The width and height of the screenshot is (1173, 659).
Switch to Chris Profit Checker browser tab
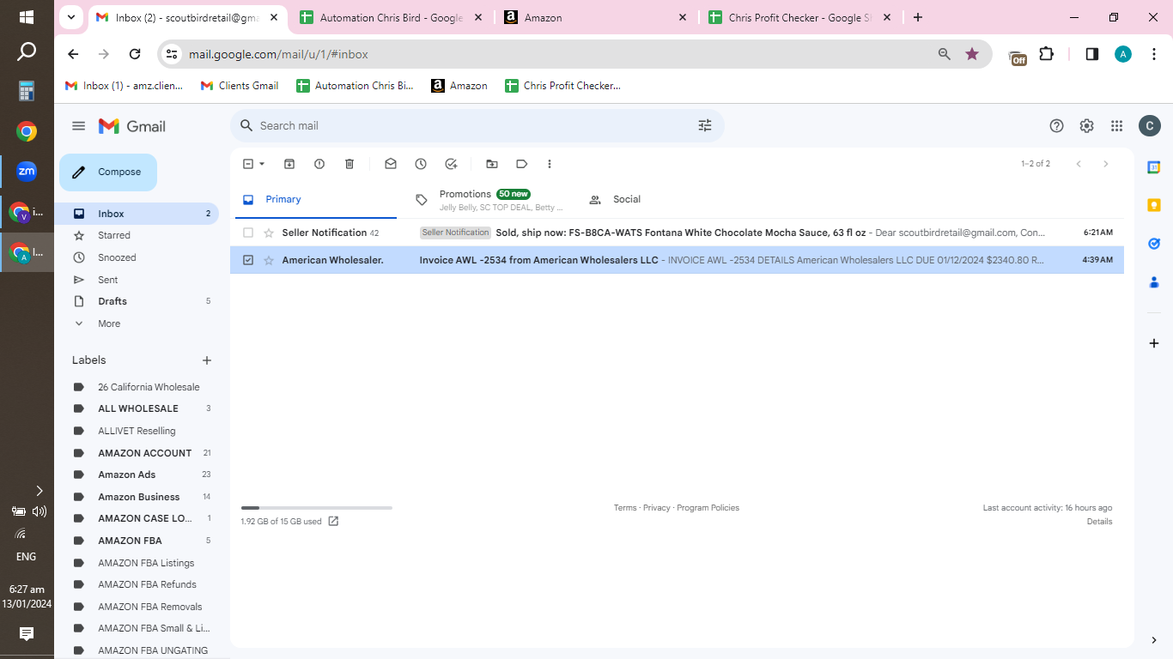pyautogui.click(x=799, y=17)
